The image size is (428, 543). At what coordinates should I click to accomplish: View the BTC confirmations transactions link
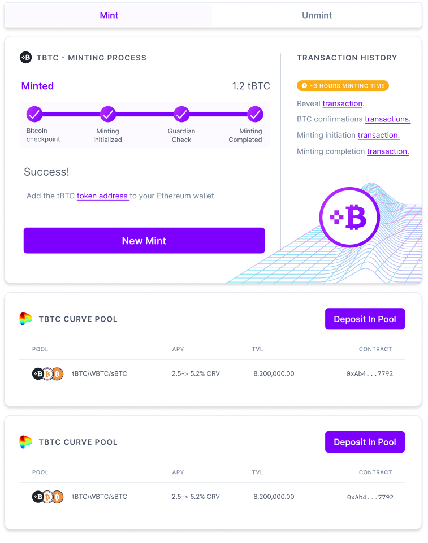387,119
